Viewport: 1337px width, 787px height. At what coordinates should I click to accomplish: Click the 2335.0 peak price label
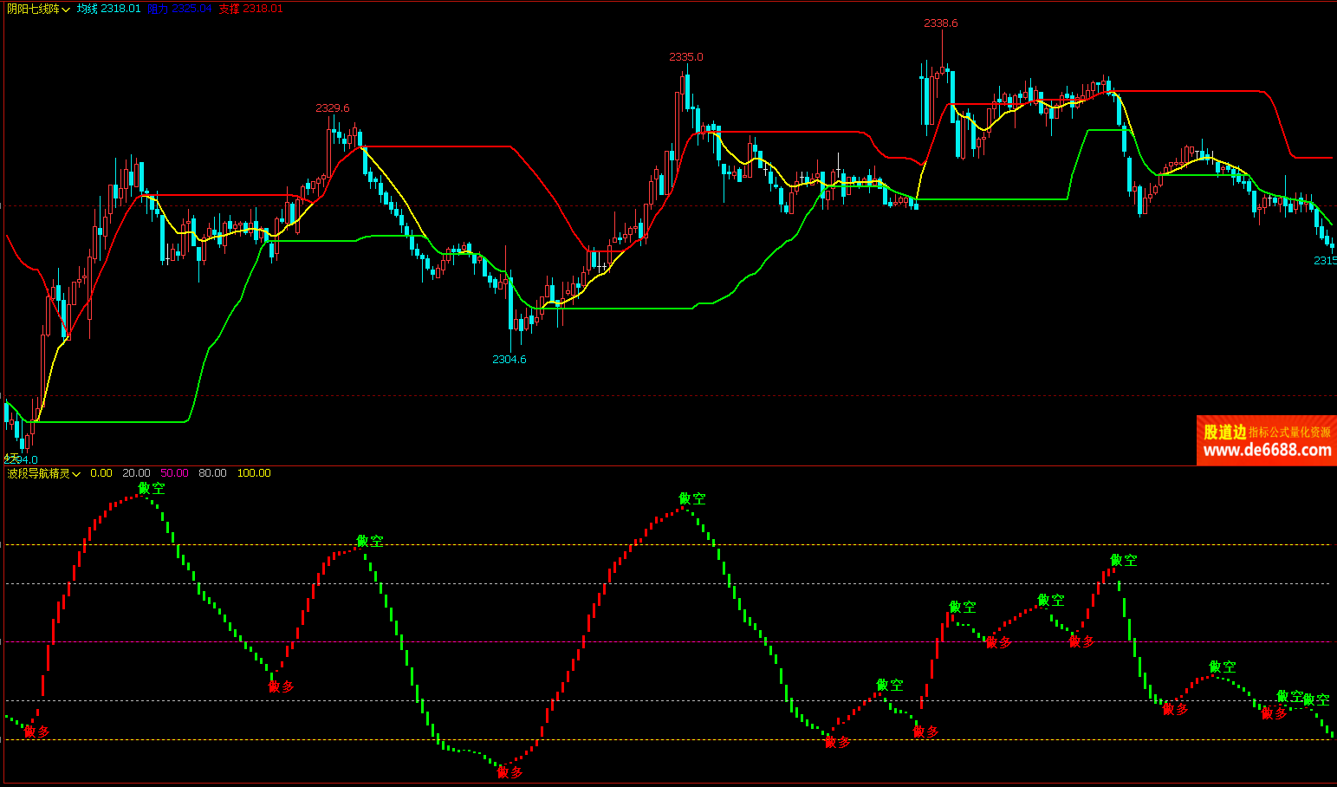pyautogui.click(x=686, y=57)
